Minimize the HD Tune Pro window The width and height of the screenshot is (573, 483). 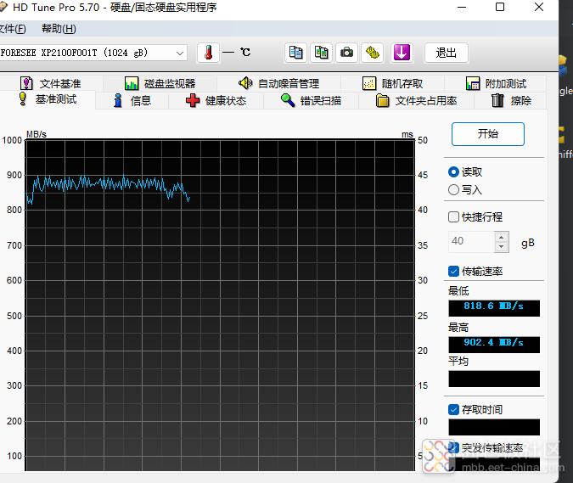coord(462,7)
